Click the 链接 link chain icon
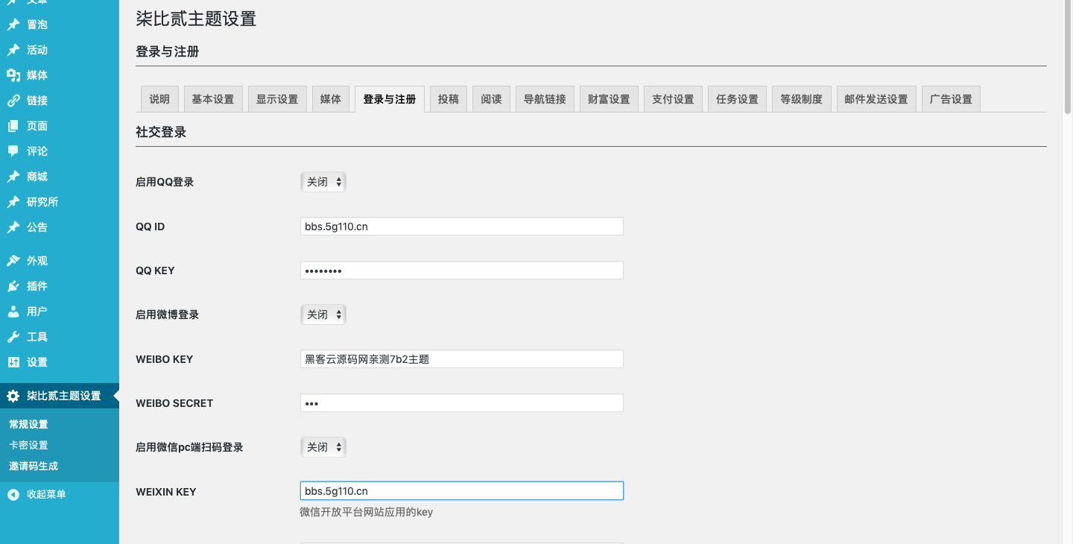1073x544 pixels. click(13, 101)
